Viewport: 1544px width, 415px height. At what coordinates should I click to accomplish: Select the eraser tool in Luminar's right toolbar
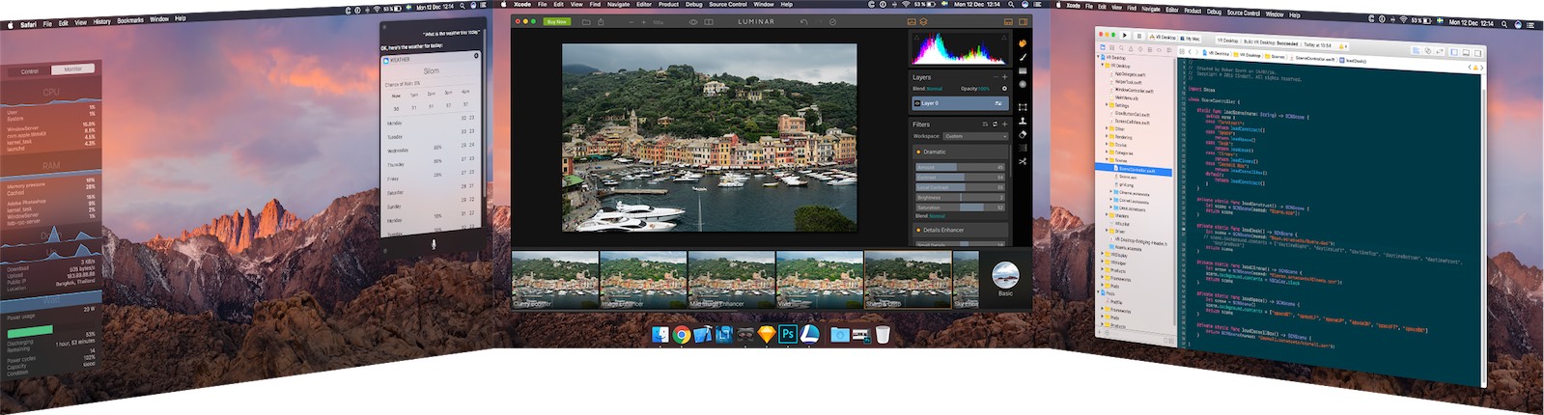1023,134
